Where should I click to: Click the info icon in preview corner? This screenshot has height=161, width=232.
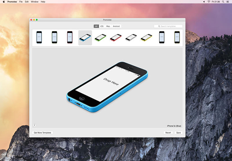click(35, 125)
